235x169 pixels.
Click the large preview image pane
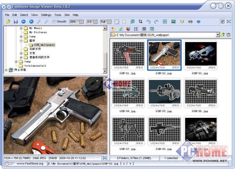(56, 116)
